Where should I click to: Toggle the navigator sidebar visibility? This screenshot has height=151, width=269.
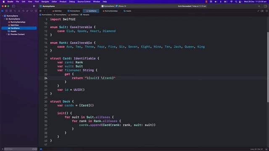[13, 6]
